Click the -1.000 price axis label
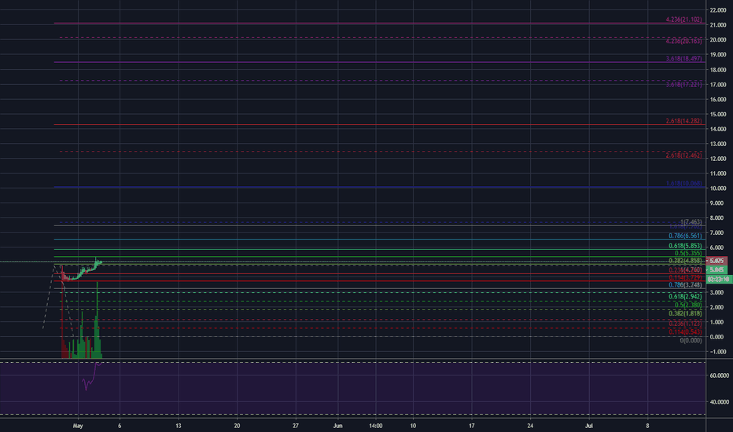This screenshot has width=733, height=432. [x=718, y=352]
